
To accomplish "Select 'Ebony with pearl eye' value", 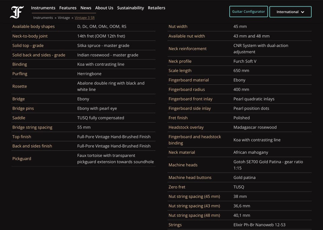I will (x=97, y=108).
